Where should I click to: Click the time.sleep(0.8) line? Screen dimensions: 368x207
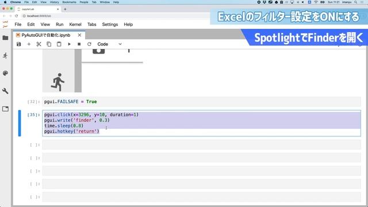point(64,125)
